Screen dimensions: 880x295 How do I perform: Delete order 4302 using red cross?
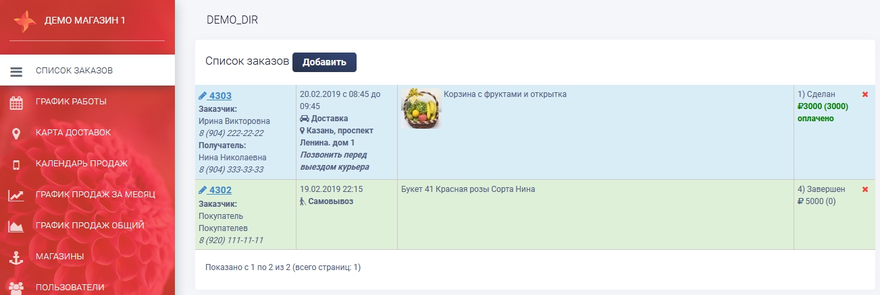[865, 189]
